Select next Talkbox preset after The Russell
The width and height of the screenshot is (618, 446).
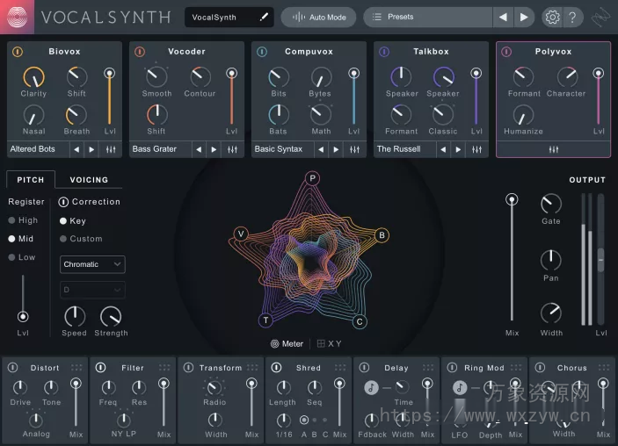pos(458,149)
